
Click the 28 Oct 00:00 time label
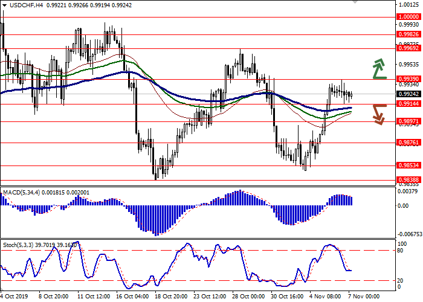click(x=248, y=297)
